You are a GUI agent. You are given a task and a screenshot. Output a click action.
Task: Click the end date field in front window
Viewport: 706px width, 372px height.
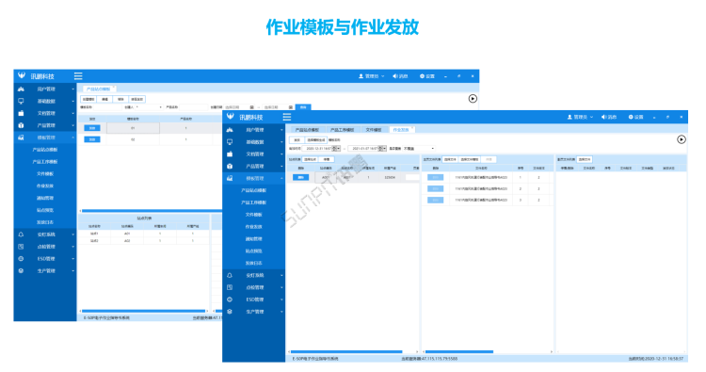(x=367, y=148)
